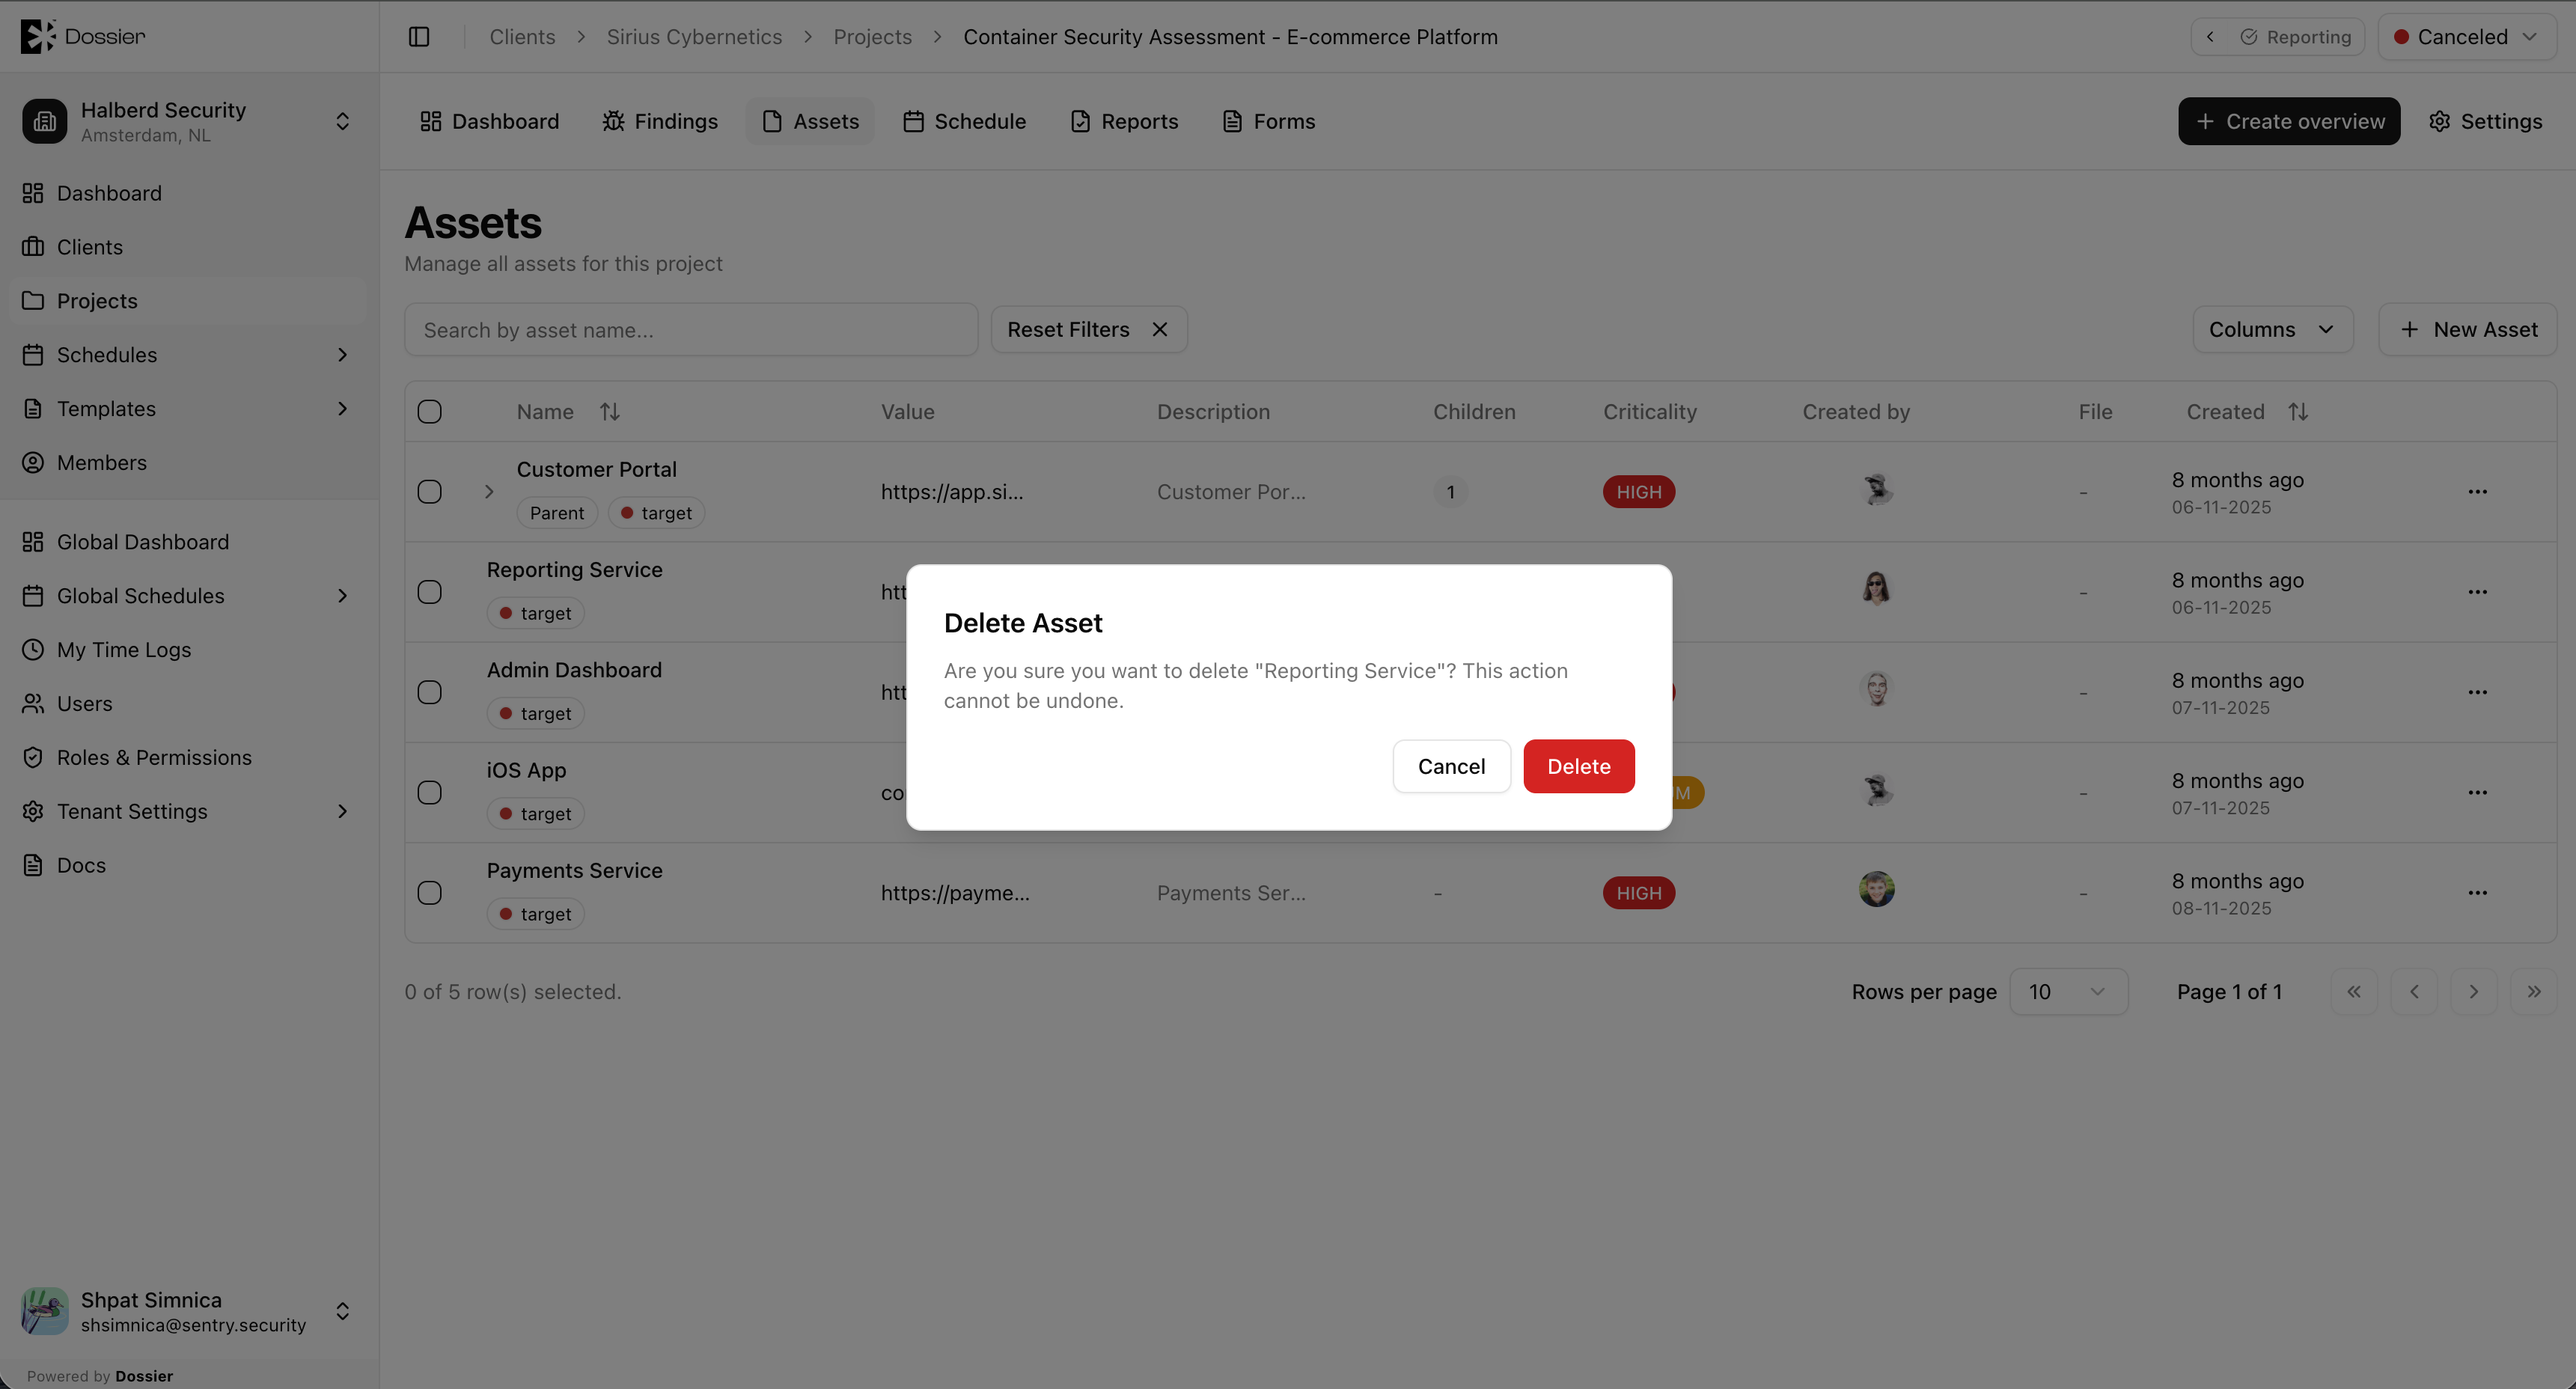Open the Members page icon

33,463
